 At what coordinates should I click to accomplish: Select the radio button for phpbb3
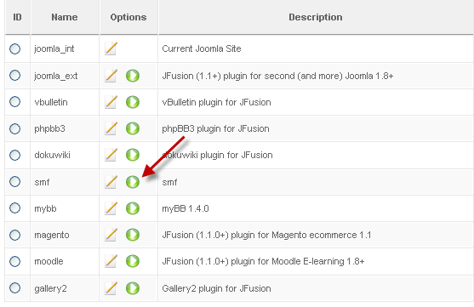point(14,128)
